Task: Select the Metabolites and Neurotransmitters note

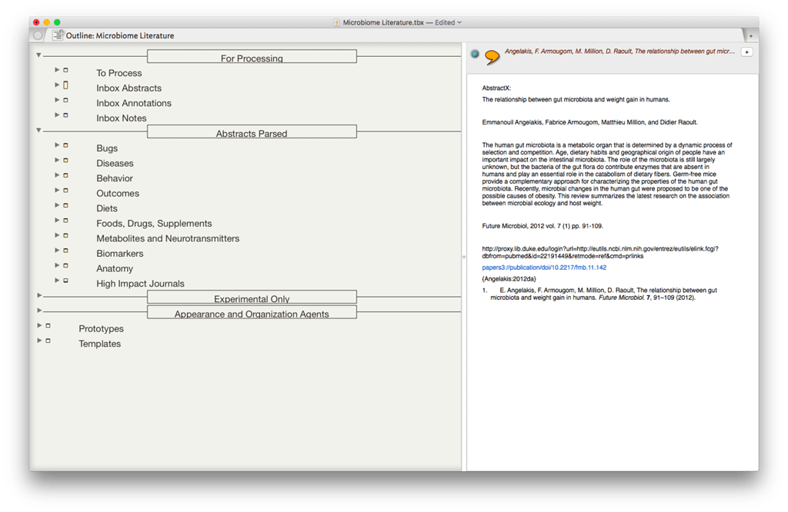Action: tap(168, 238)
